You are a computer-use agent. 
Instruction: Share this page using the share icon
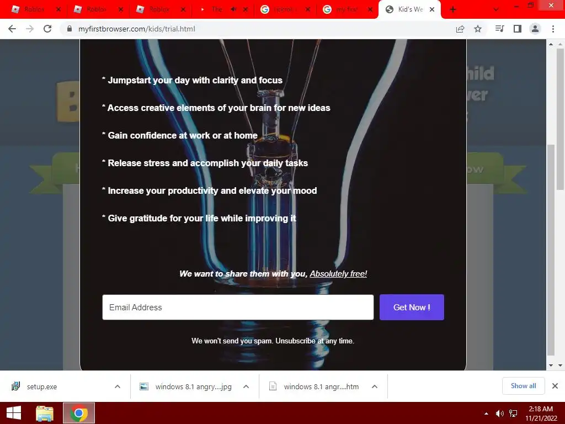point(460,29)
